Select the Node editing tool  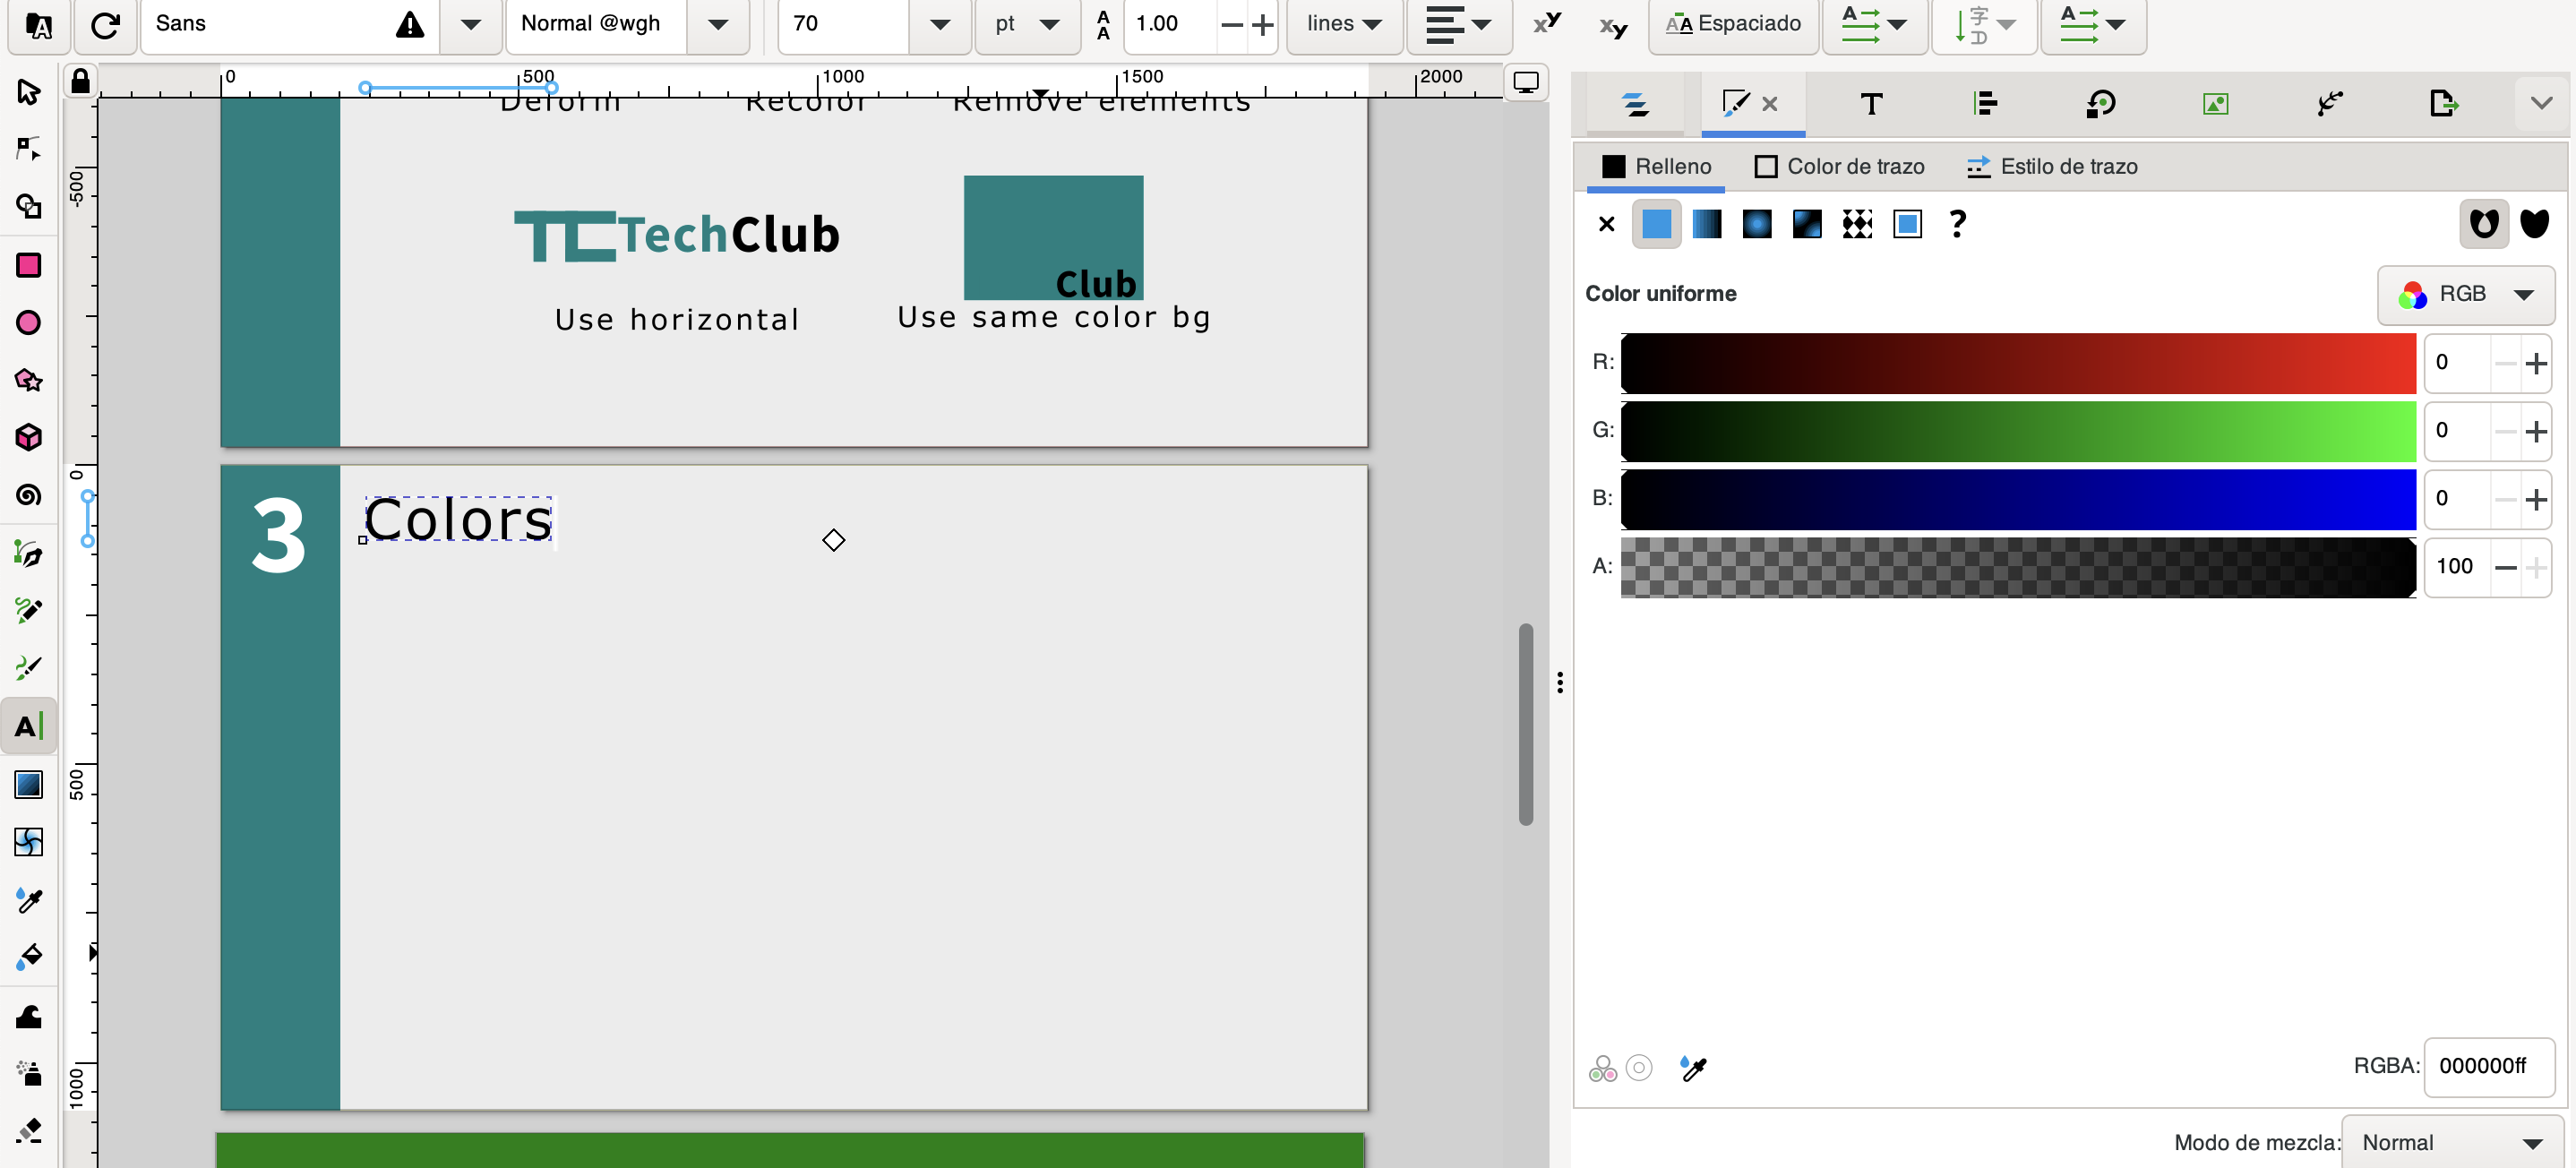tap(28, 149)
